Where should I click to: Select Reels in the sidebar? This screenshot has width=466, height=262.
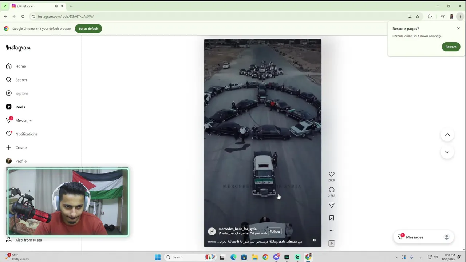(16, 107)
